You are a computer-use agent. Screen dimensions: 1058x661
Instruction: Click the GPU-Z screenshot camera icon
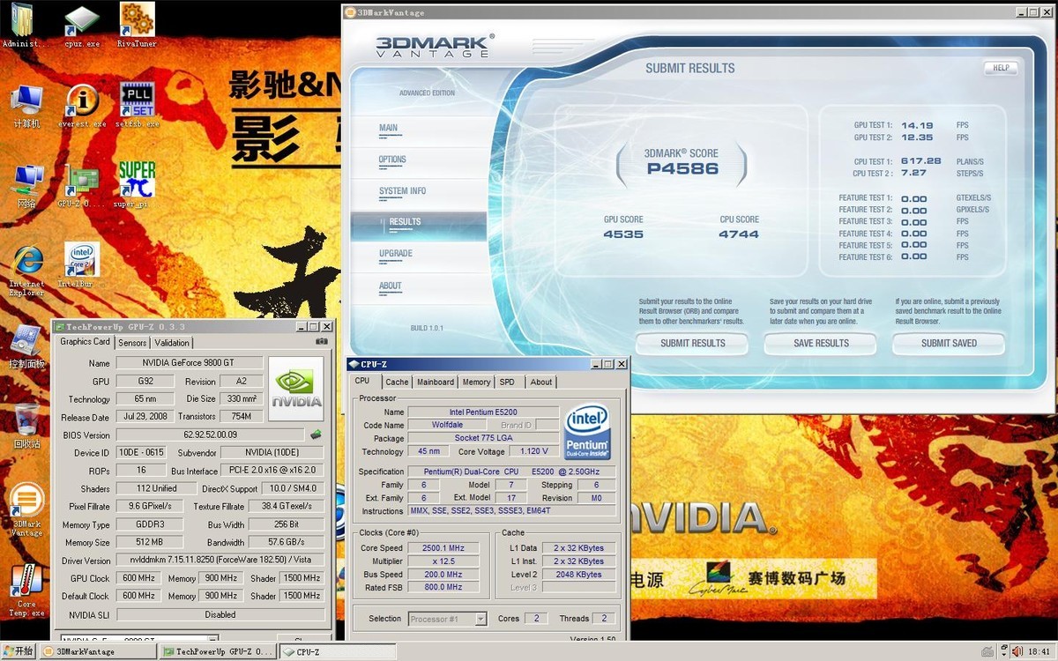pyautogui.click(x=322, y=342)
